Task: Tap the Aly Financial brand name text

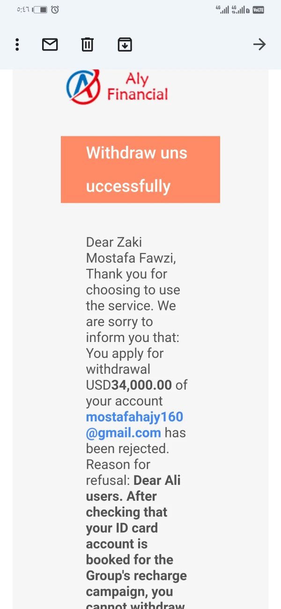Action: 137,87
